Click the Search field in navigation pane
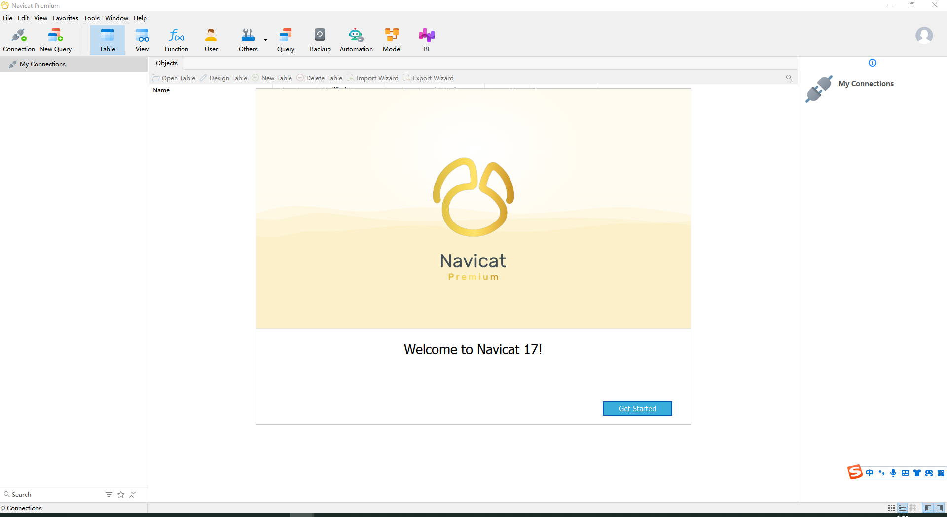Screen dimensions: 947x517 click(52, 494)
